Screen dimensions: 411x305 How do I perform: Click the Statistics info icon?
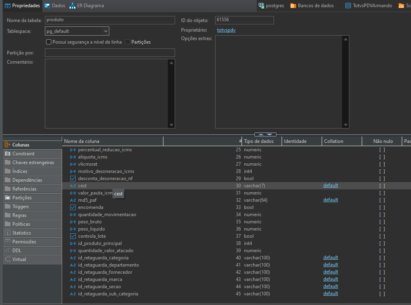click(x=7, y=233)
